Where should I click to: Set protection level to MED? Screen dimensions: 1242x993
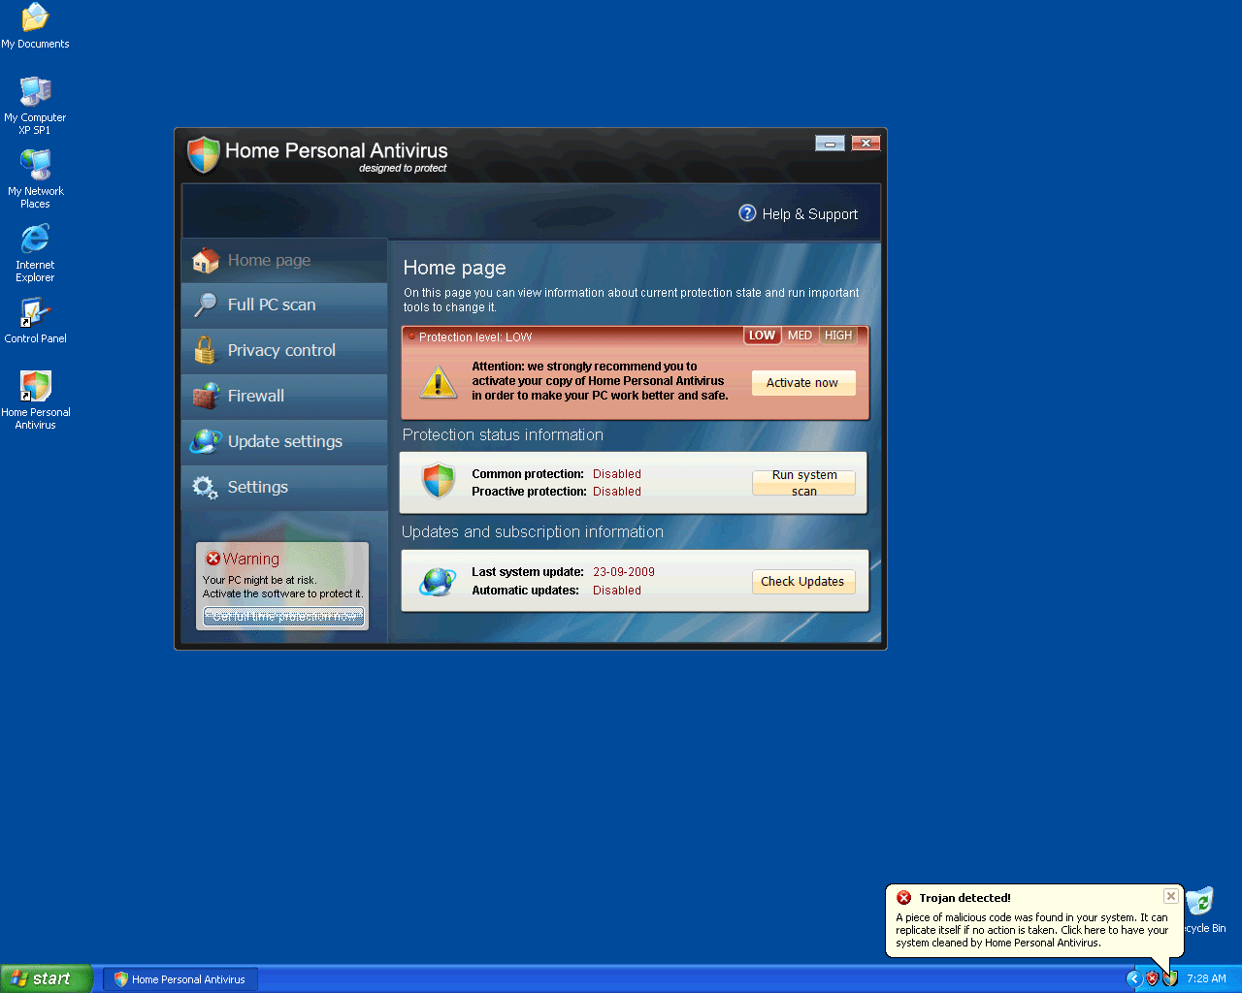800,336
